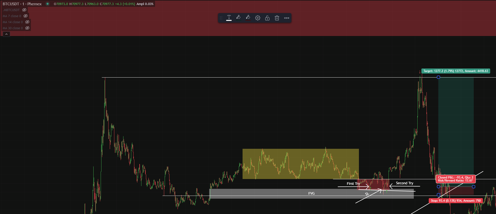Click the Target profit label
This screenshot has width=496, height=214.
(455, 71)
